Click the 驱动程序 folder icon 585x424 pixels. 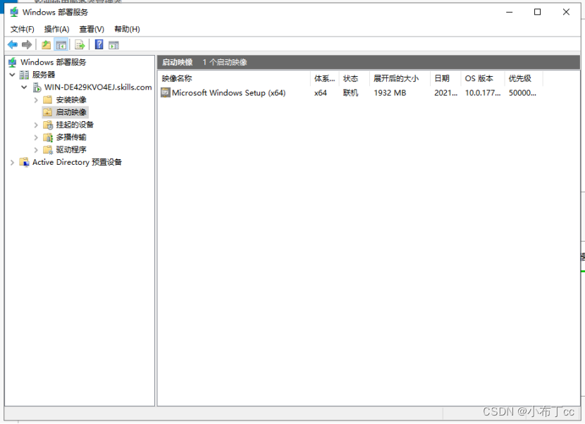pyautogui.click(x=48, y=150)
